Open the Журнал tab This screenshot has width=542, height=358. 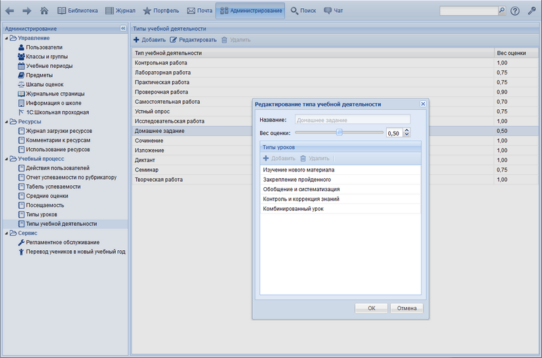click(119, 11)
